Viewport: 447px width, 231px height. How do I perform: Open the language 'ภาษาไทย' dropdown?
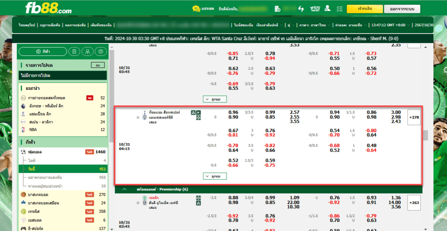click(x=315, y=25)
